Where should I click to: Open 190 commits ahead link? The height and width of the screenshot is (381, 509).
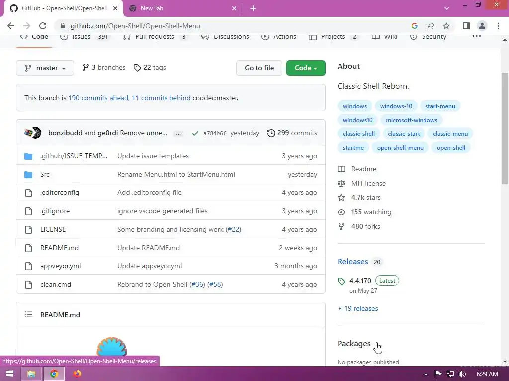[x=98, y=98]
